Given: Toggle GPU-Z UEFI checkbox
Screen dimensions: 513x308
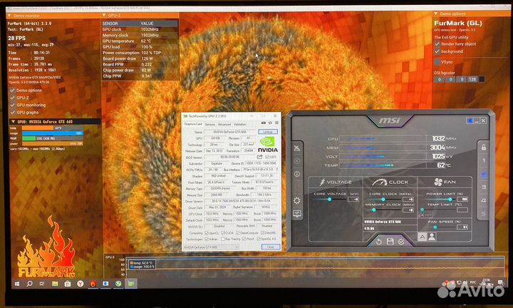Looking at the screenshot, I should coord(267,157).
